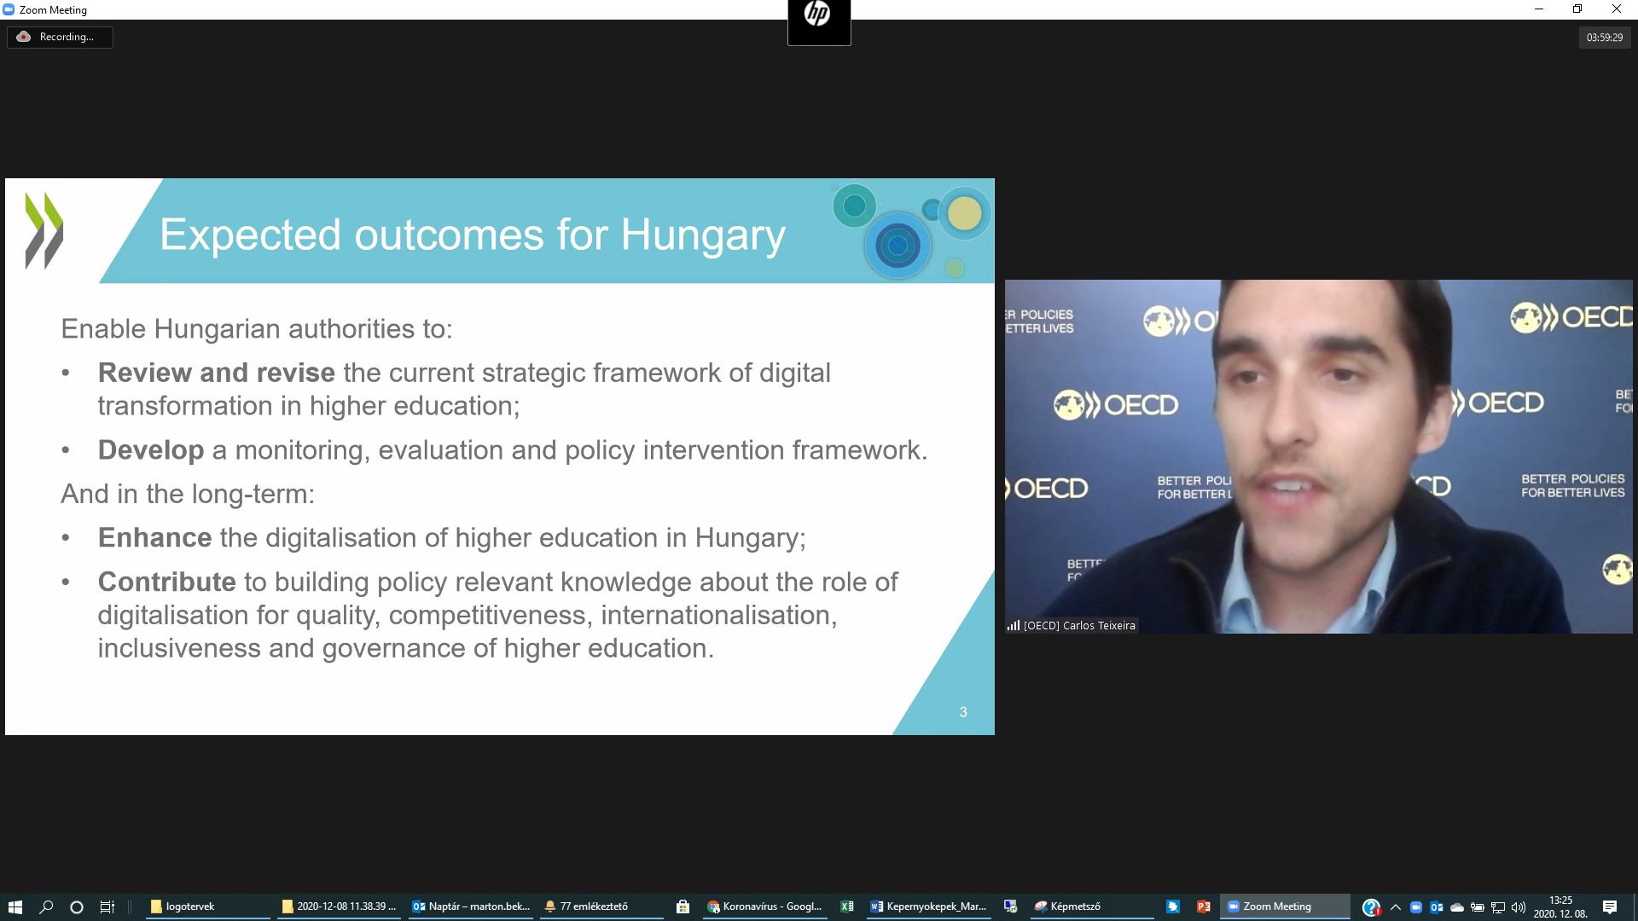Click the OneDrive cloud tray icon

coord(1457,907)
